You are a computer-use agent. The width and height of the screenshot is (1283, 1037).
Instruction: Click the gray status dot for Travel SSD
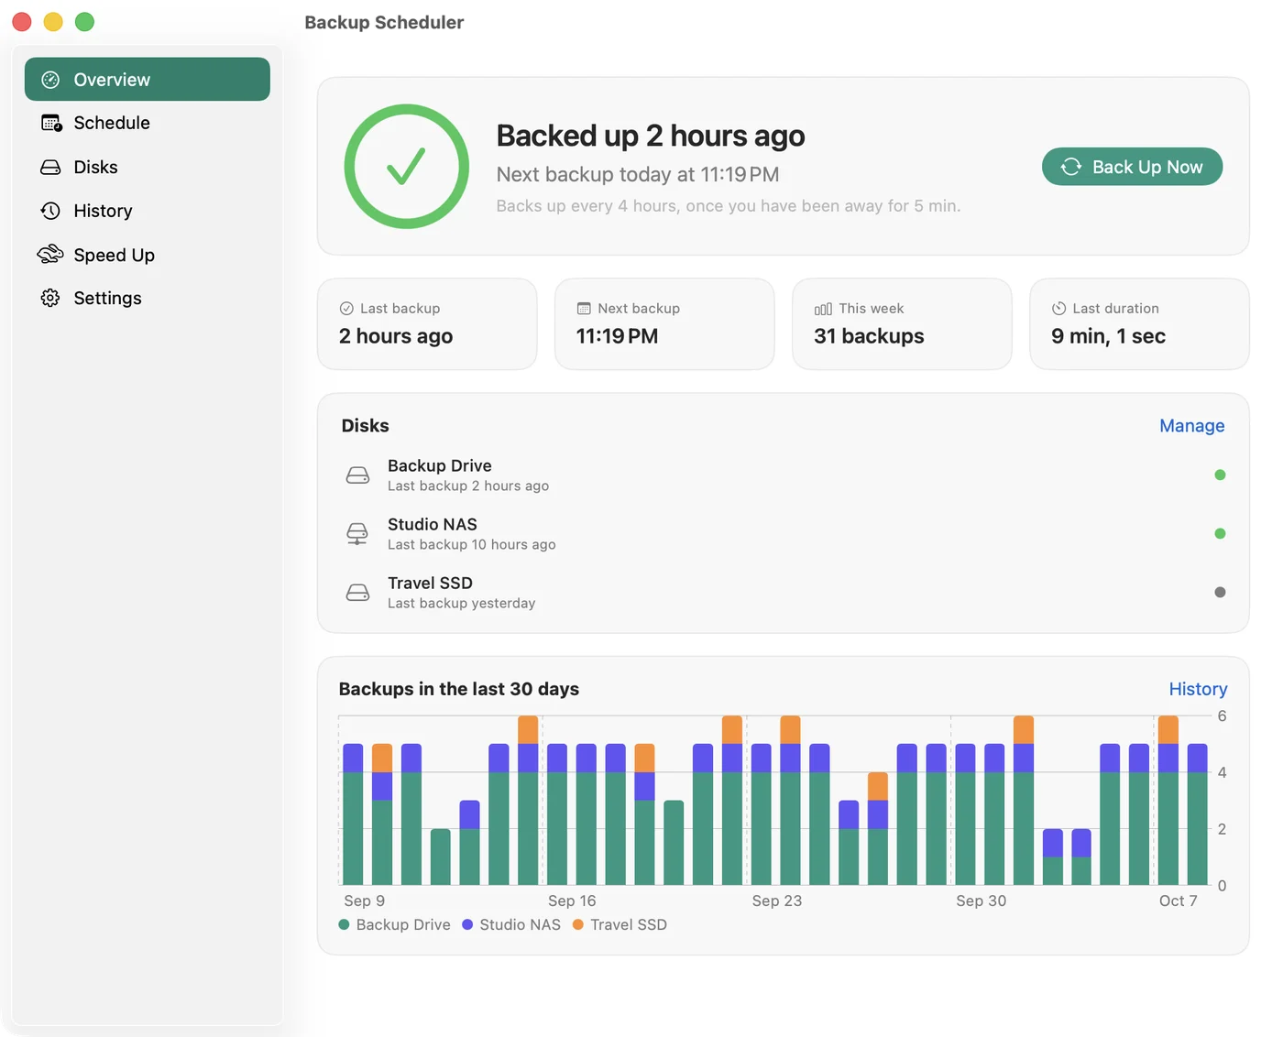(1220, 592)
